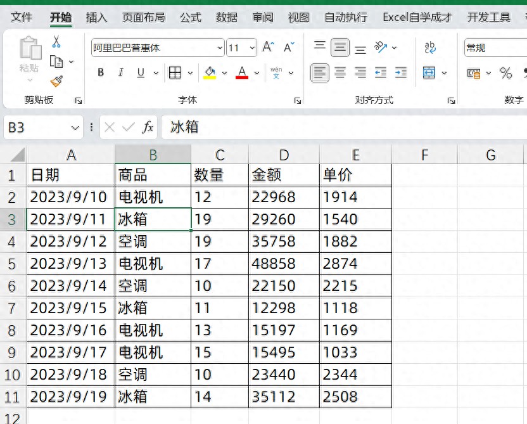This screenshot has width=527, height=424.
Task: Click the 粘贴 paste button
Action: pyautogui.click(x=30, y=56)
